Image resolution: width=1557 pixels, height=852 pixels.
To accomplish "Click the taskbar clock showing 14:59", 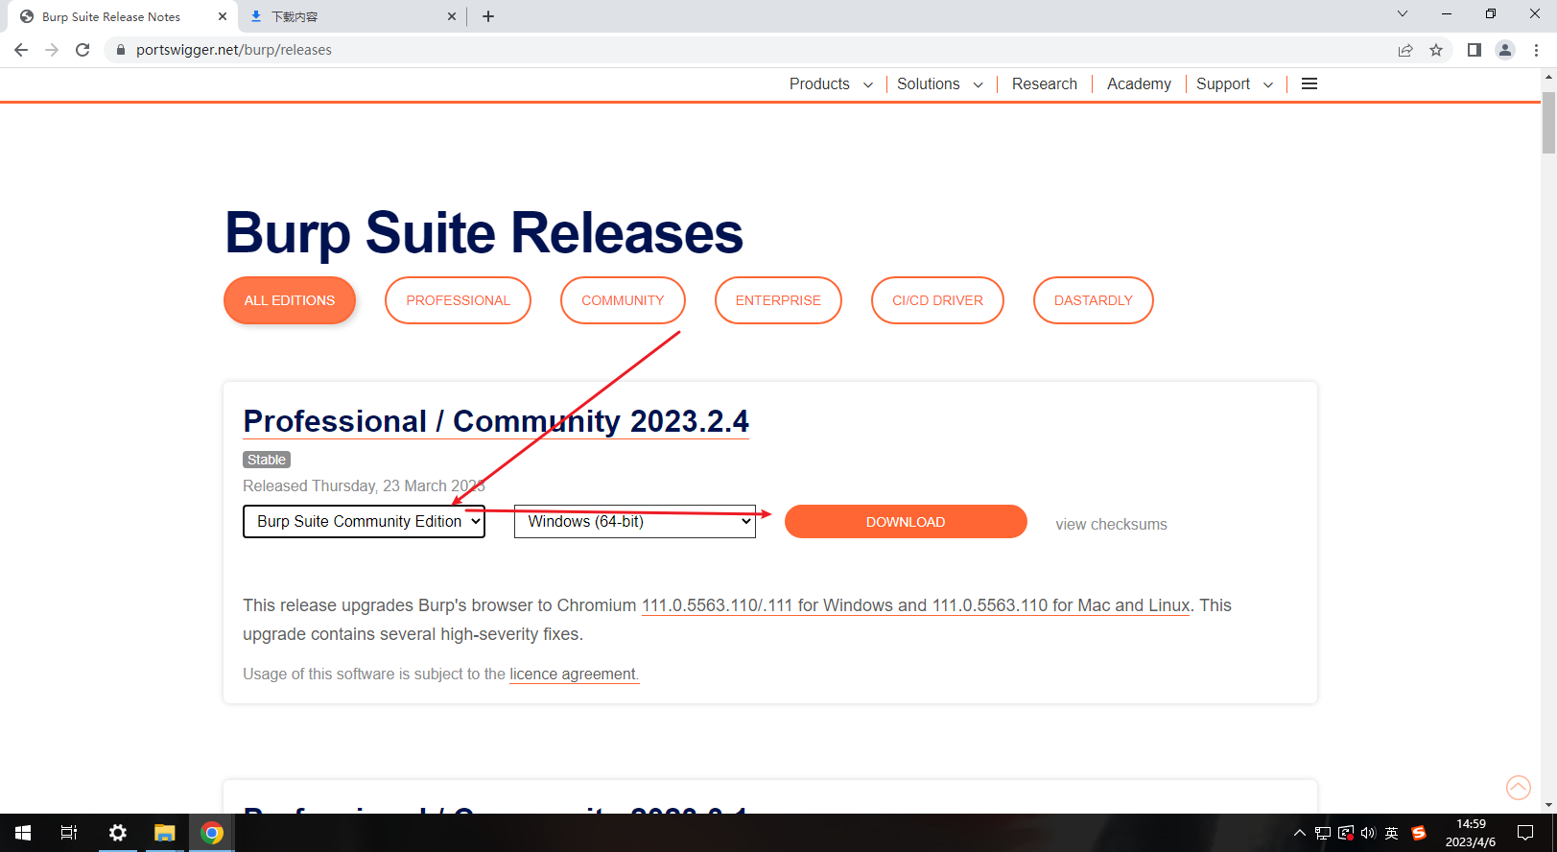I will [x=1471, y=833].
